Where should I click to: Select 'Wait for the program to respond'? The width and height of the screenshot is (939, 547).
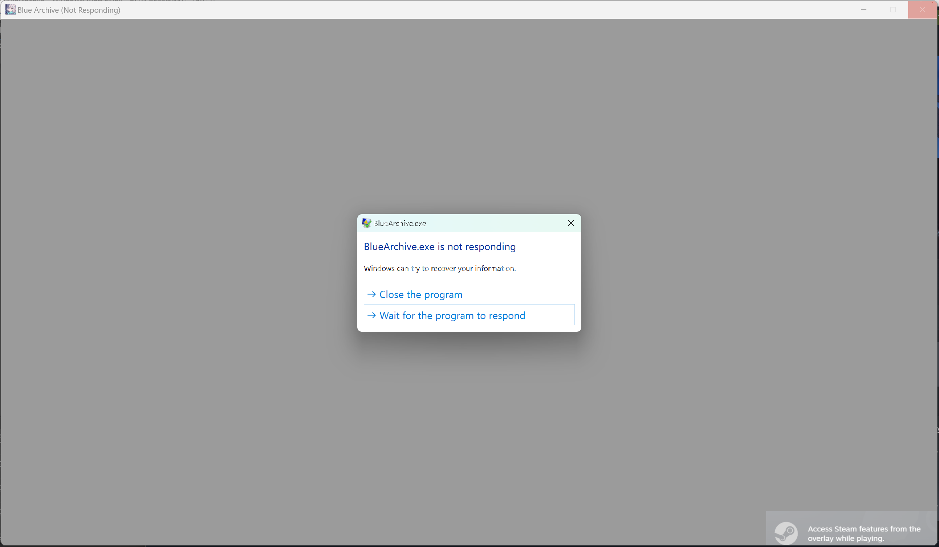coord(469,315)
